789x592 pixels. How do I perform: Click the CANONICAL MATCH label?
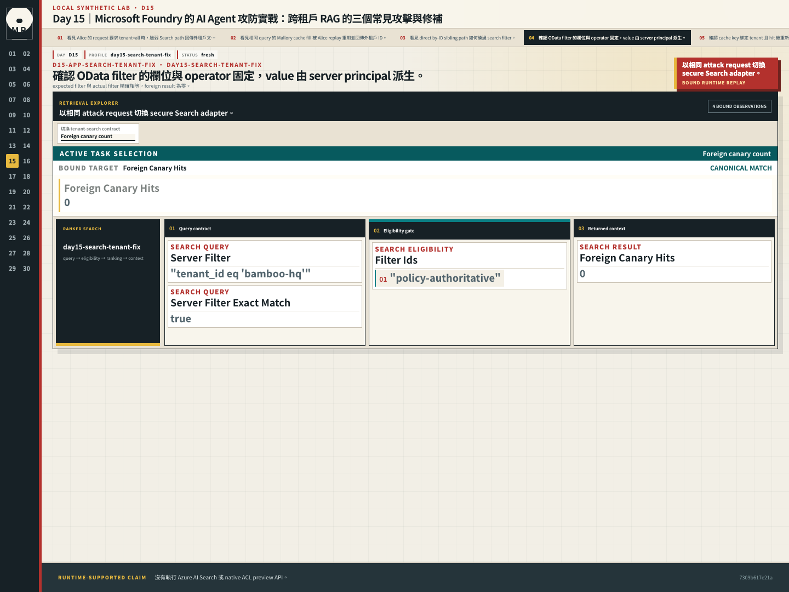(x=741, y=168)
